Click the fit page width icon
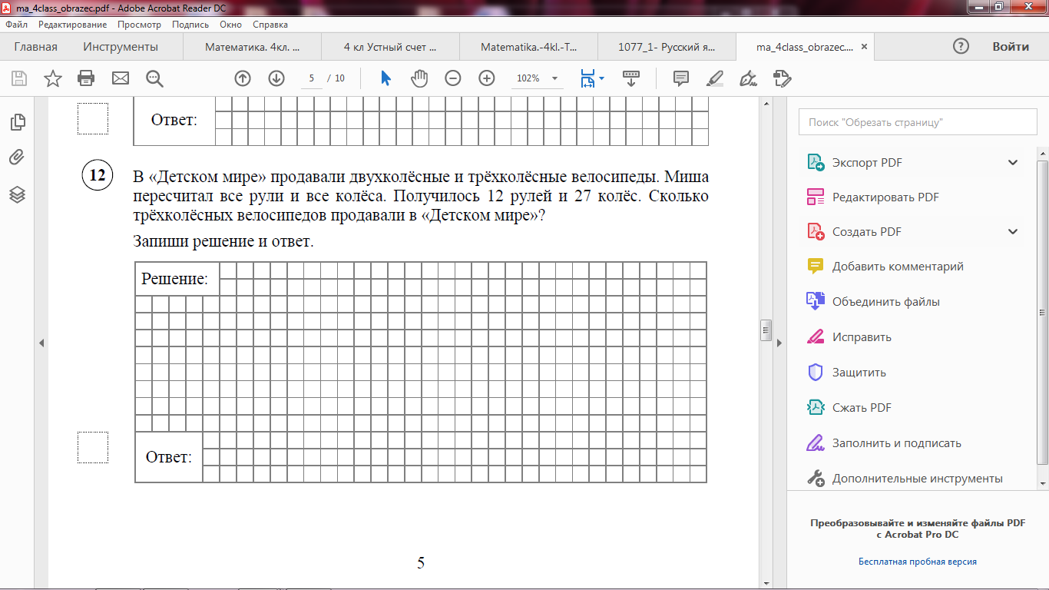This screenshot has height=590, width=1049. click(x=587, y=78)
